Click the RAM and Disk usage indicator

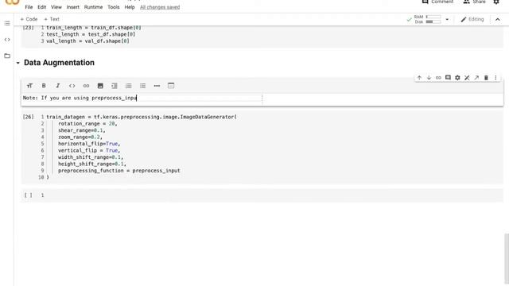tap(428, 19)
